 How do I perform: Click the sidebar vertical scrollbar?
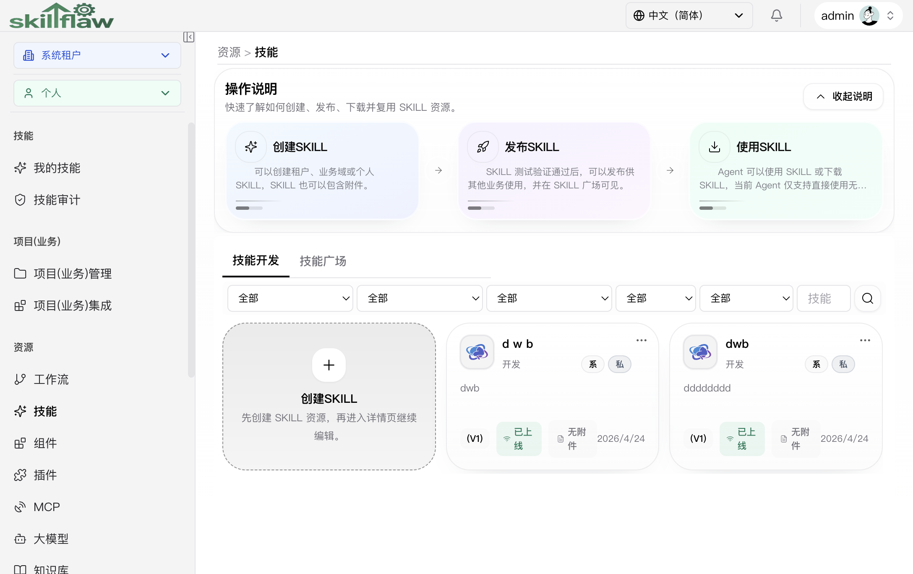point(191,250)
